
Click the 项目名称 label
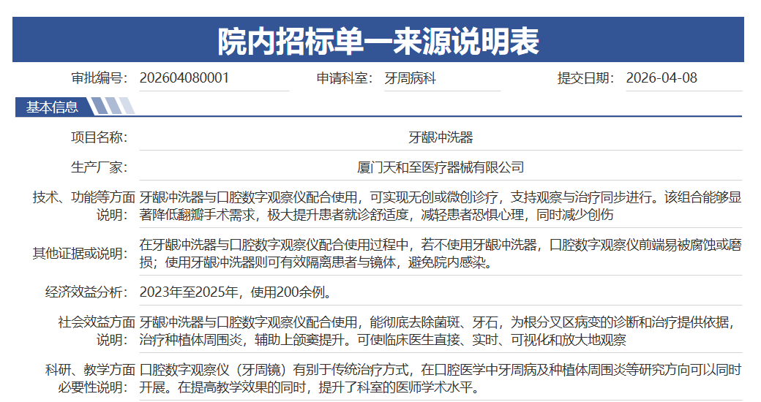coord(100,137)
